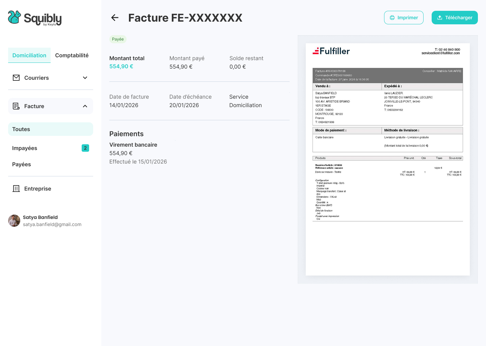Image resolution: width=486 pixels, height=346 pixels.
Task: Expand the Courriers section chevron
Action: point(85,78)
